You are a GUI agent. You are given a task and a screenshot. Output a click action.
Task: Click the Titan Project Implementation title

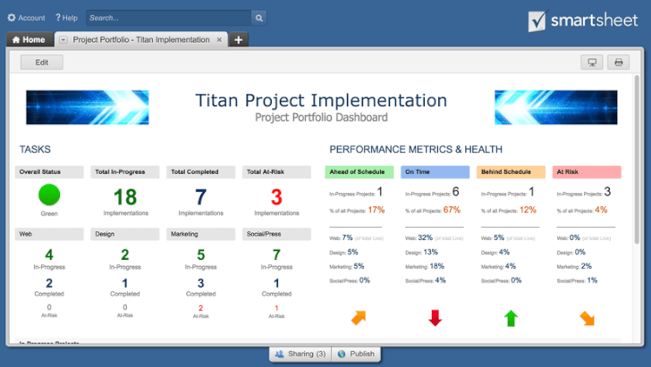(x=321, y=100)
